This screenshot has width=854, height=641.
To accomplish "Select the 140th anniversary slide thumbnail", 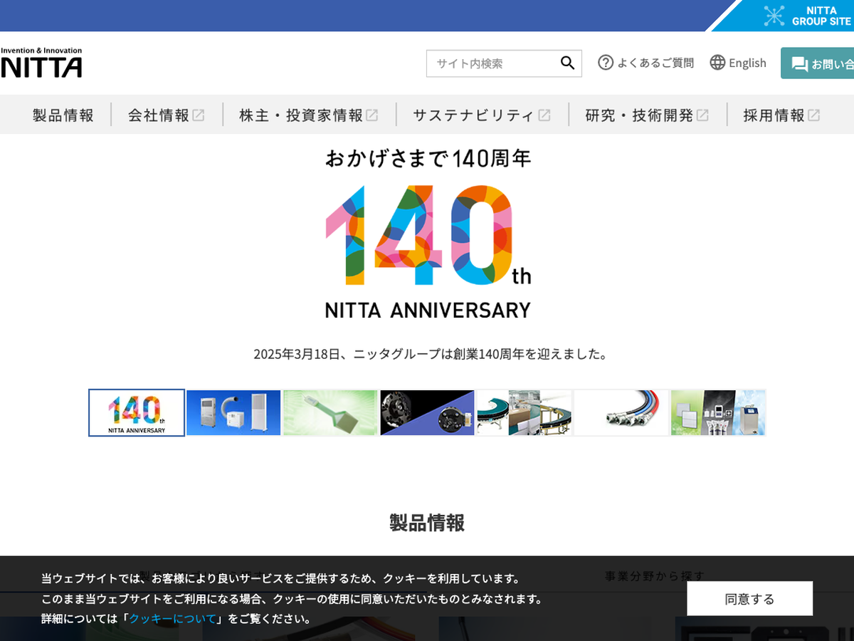I will [x=137, y=412].
